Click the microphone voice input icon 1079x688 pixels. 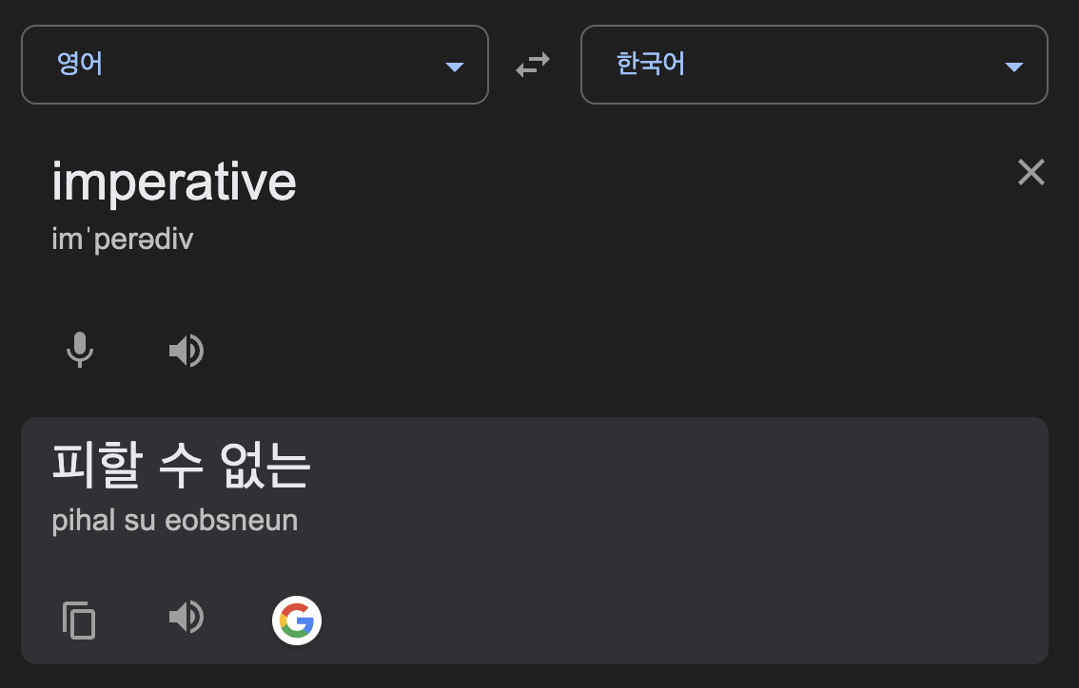tap(80, 351)
